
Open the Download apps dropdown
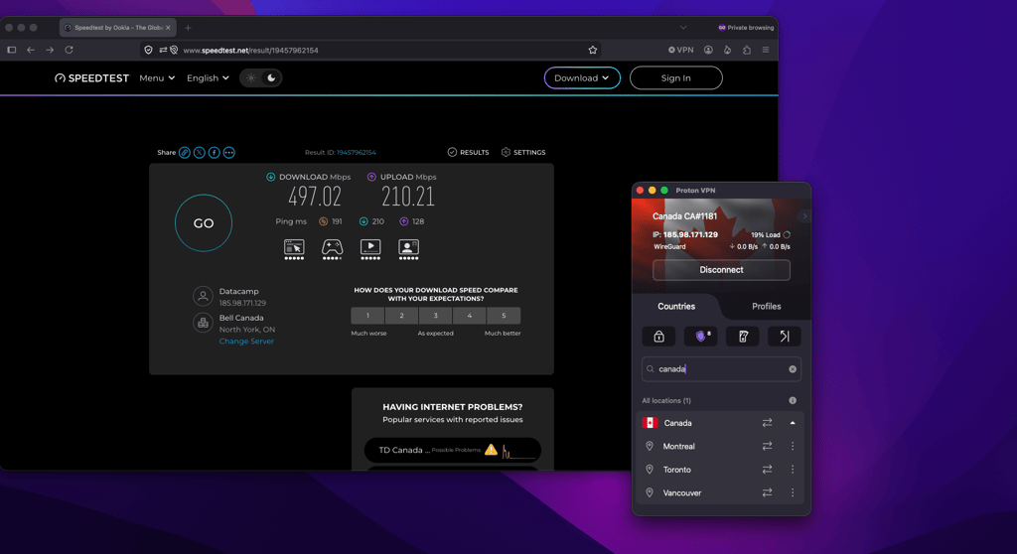tap(582, 77)
